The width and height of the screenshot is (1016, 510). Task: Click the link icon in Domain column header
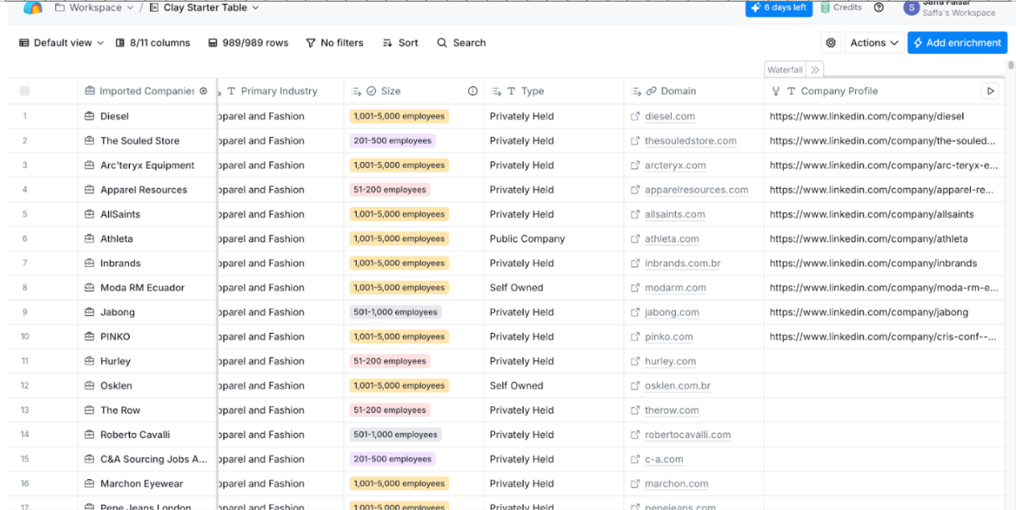pyautogui.click(x=651, y=91)
